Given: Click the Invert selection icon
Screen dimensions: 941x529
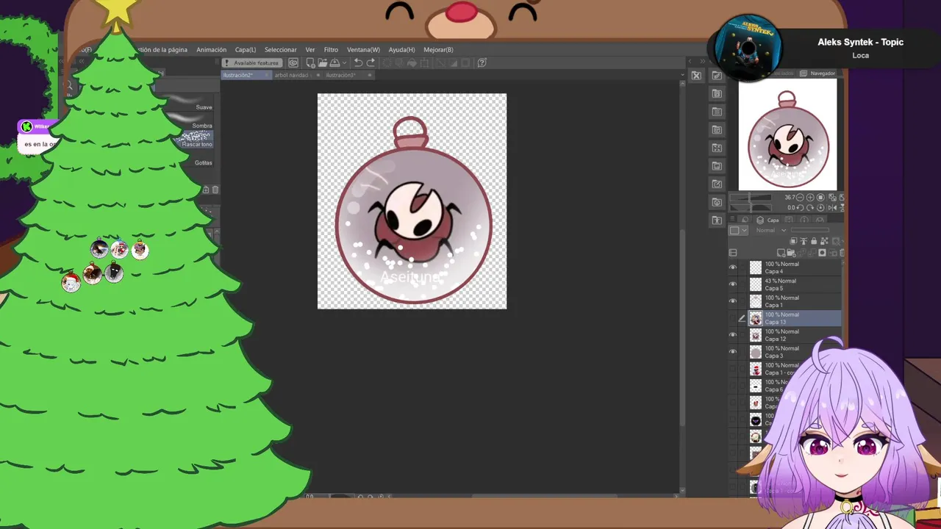Looking at the screenshot, I should click(454, 62).
